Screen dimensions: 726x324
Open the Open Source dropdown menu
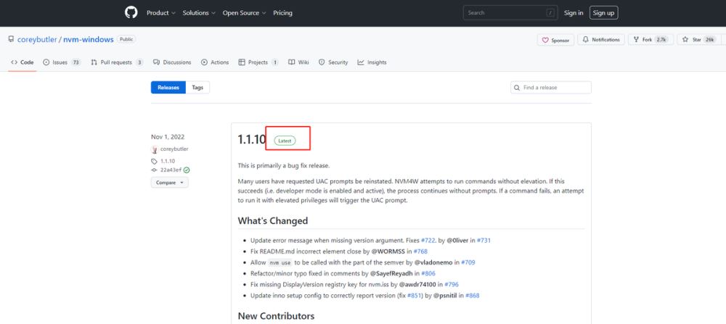tap(244, 12)
